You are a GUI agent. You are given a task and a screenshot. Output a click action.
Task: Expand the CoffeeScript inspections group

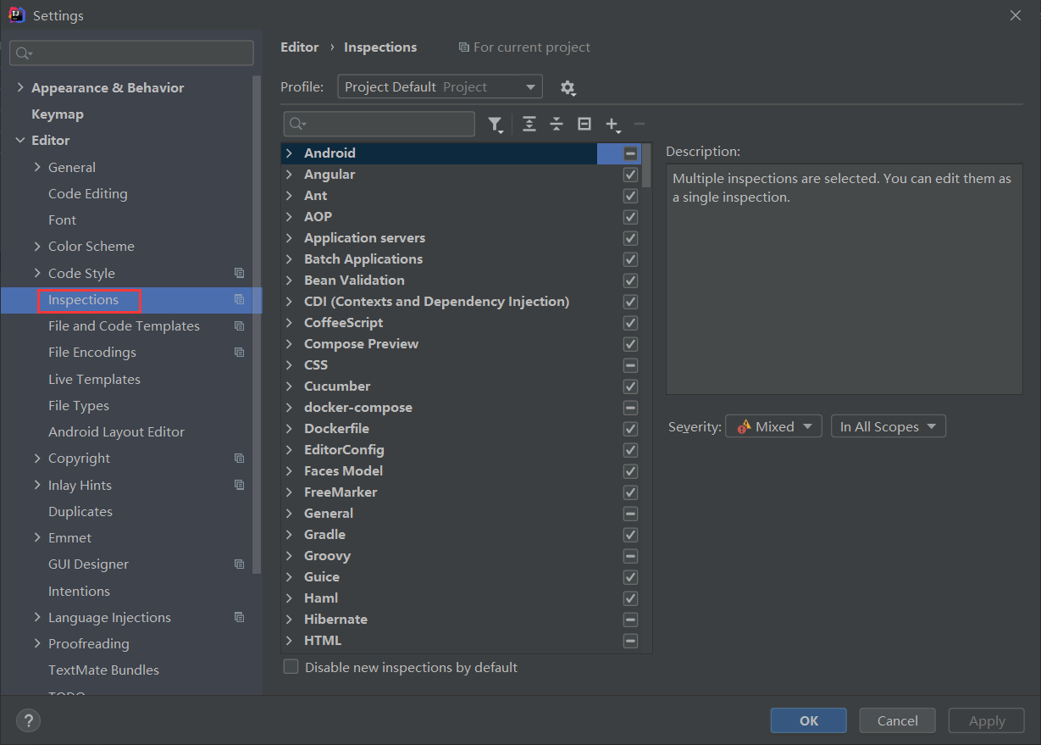[289, 323]
